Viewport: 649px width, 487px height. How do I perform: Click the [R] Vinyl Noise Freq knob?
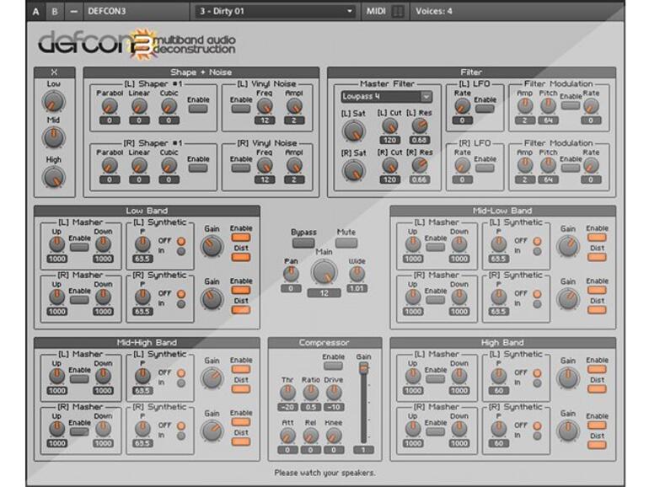click(265, 165)
